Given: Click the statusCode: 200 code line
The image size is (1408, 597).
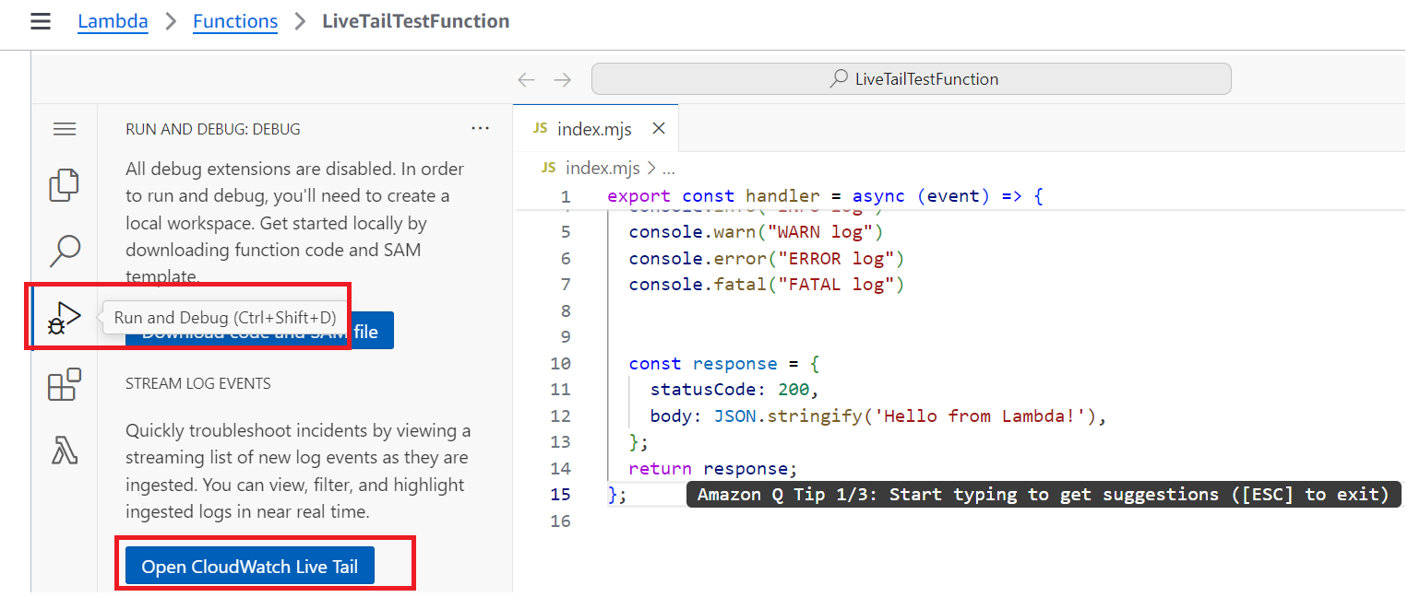Looking at the screenshot, I should [x=734, y=390].
